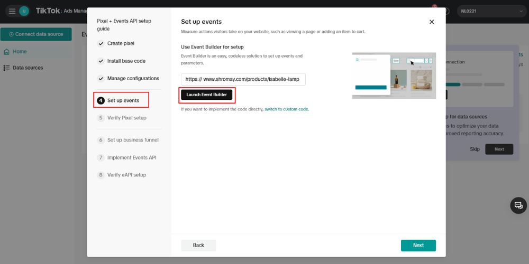Click the user avatar circle icon
Viewport: 529px width, 264px height.
coord(24,11)
